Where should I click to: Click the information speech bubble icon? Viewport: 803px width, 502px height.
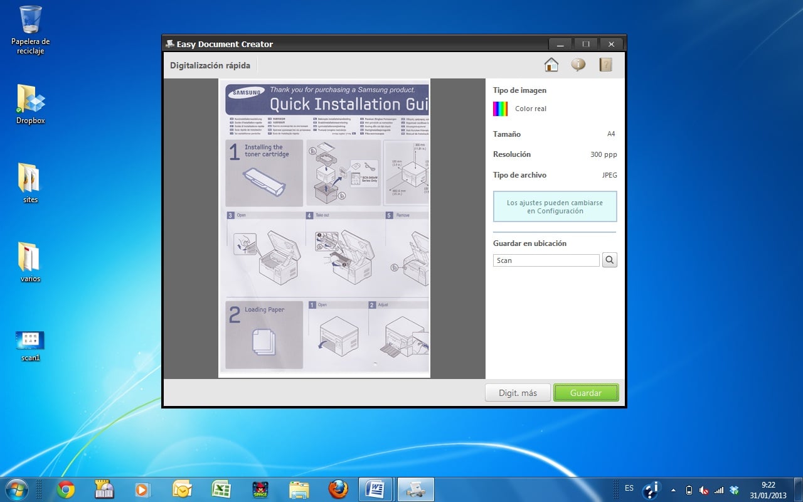578,64
